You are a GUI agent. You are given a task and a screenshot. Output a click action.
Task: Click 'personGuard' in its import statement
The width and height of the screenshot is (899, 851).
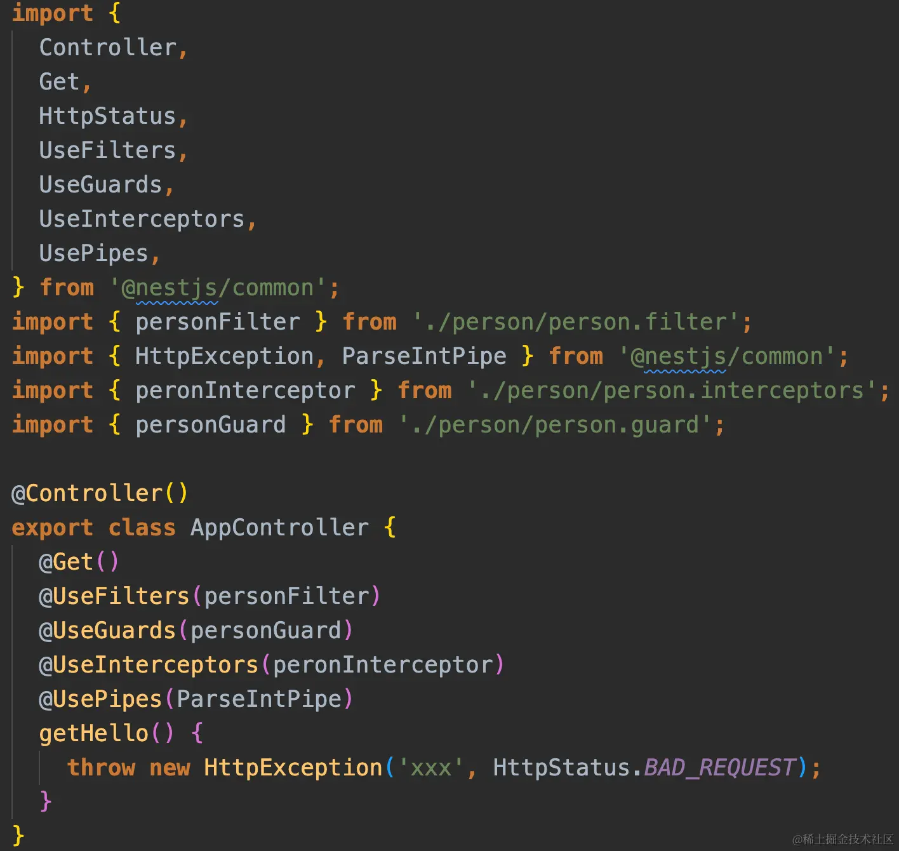[x=211, y=425]
